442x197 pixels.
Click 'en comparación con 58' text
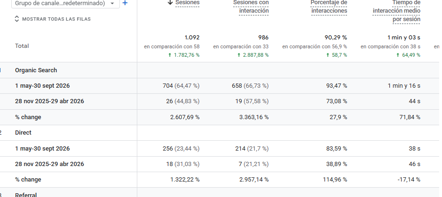(x=172, y=46)
